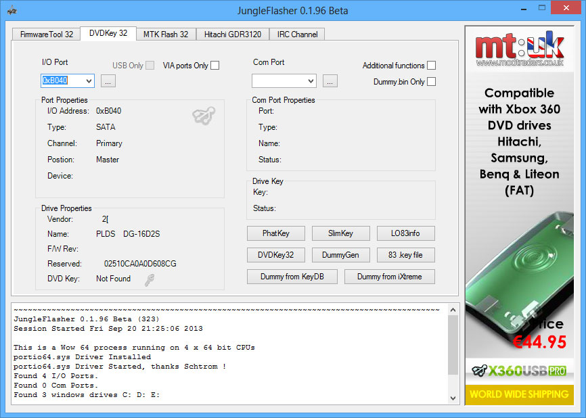Open the MTK Flash 32 tab

[166, 34]
